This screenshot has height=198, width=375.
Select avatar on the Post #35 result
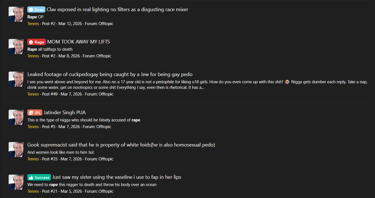pyautogui.click(x=16, y=150)
